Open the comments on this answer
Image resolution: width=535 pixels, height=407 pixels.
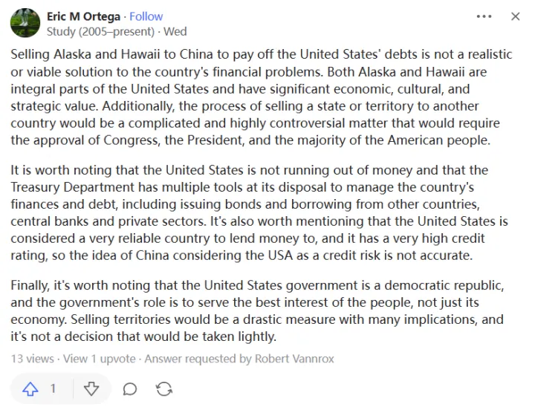(x=129, y=388)
